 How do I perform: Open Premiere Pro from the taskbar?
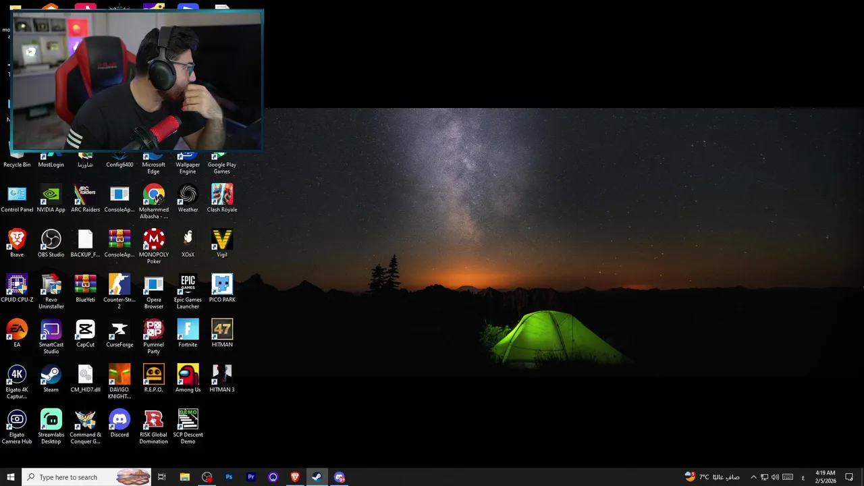coord(251,477)
